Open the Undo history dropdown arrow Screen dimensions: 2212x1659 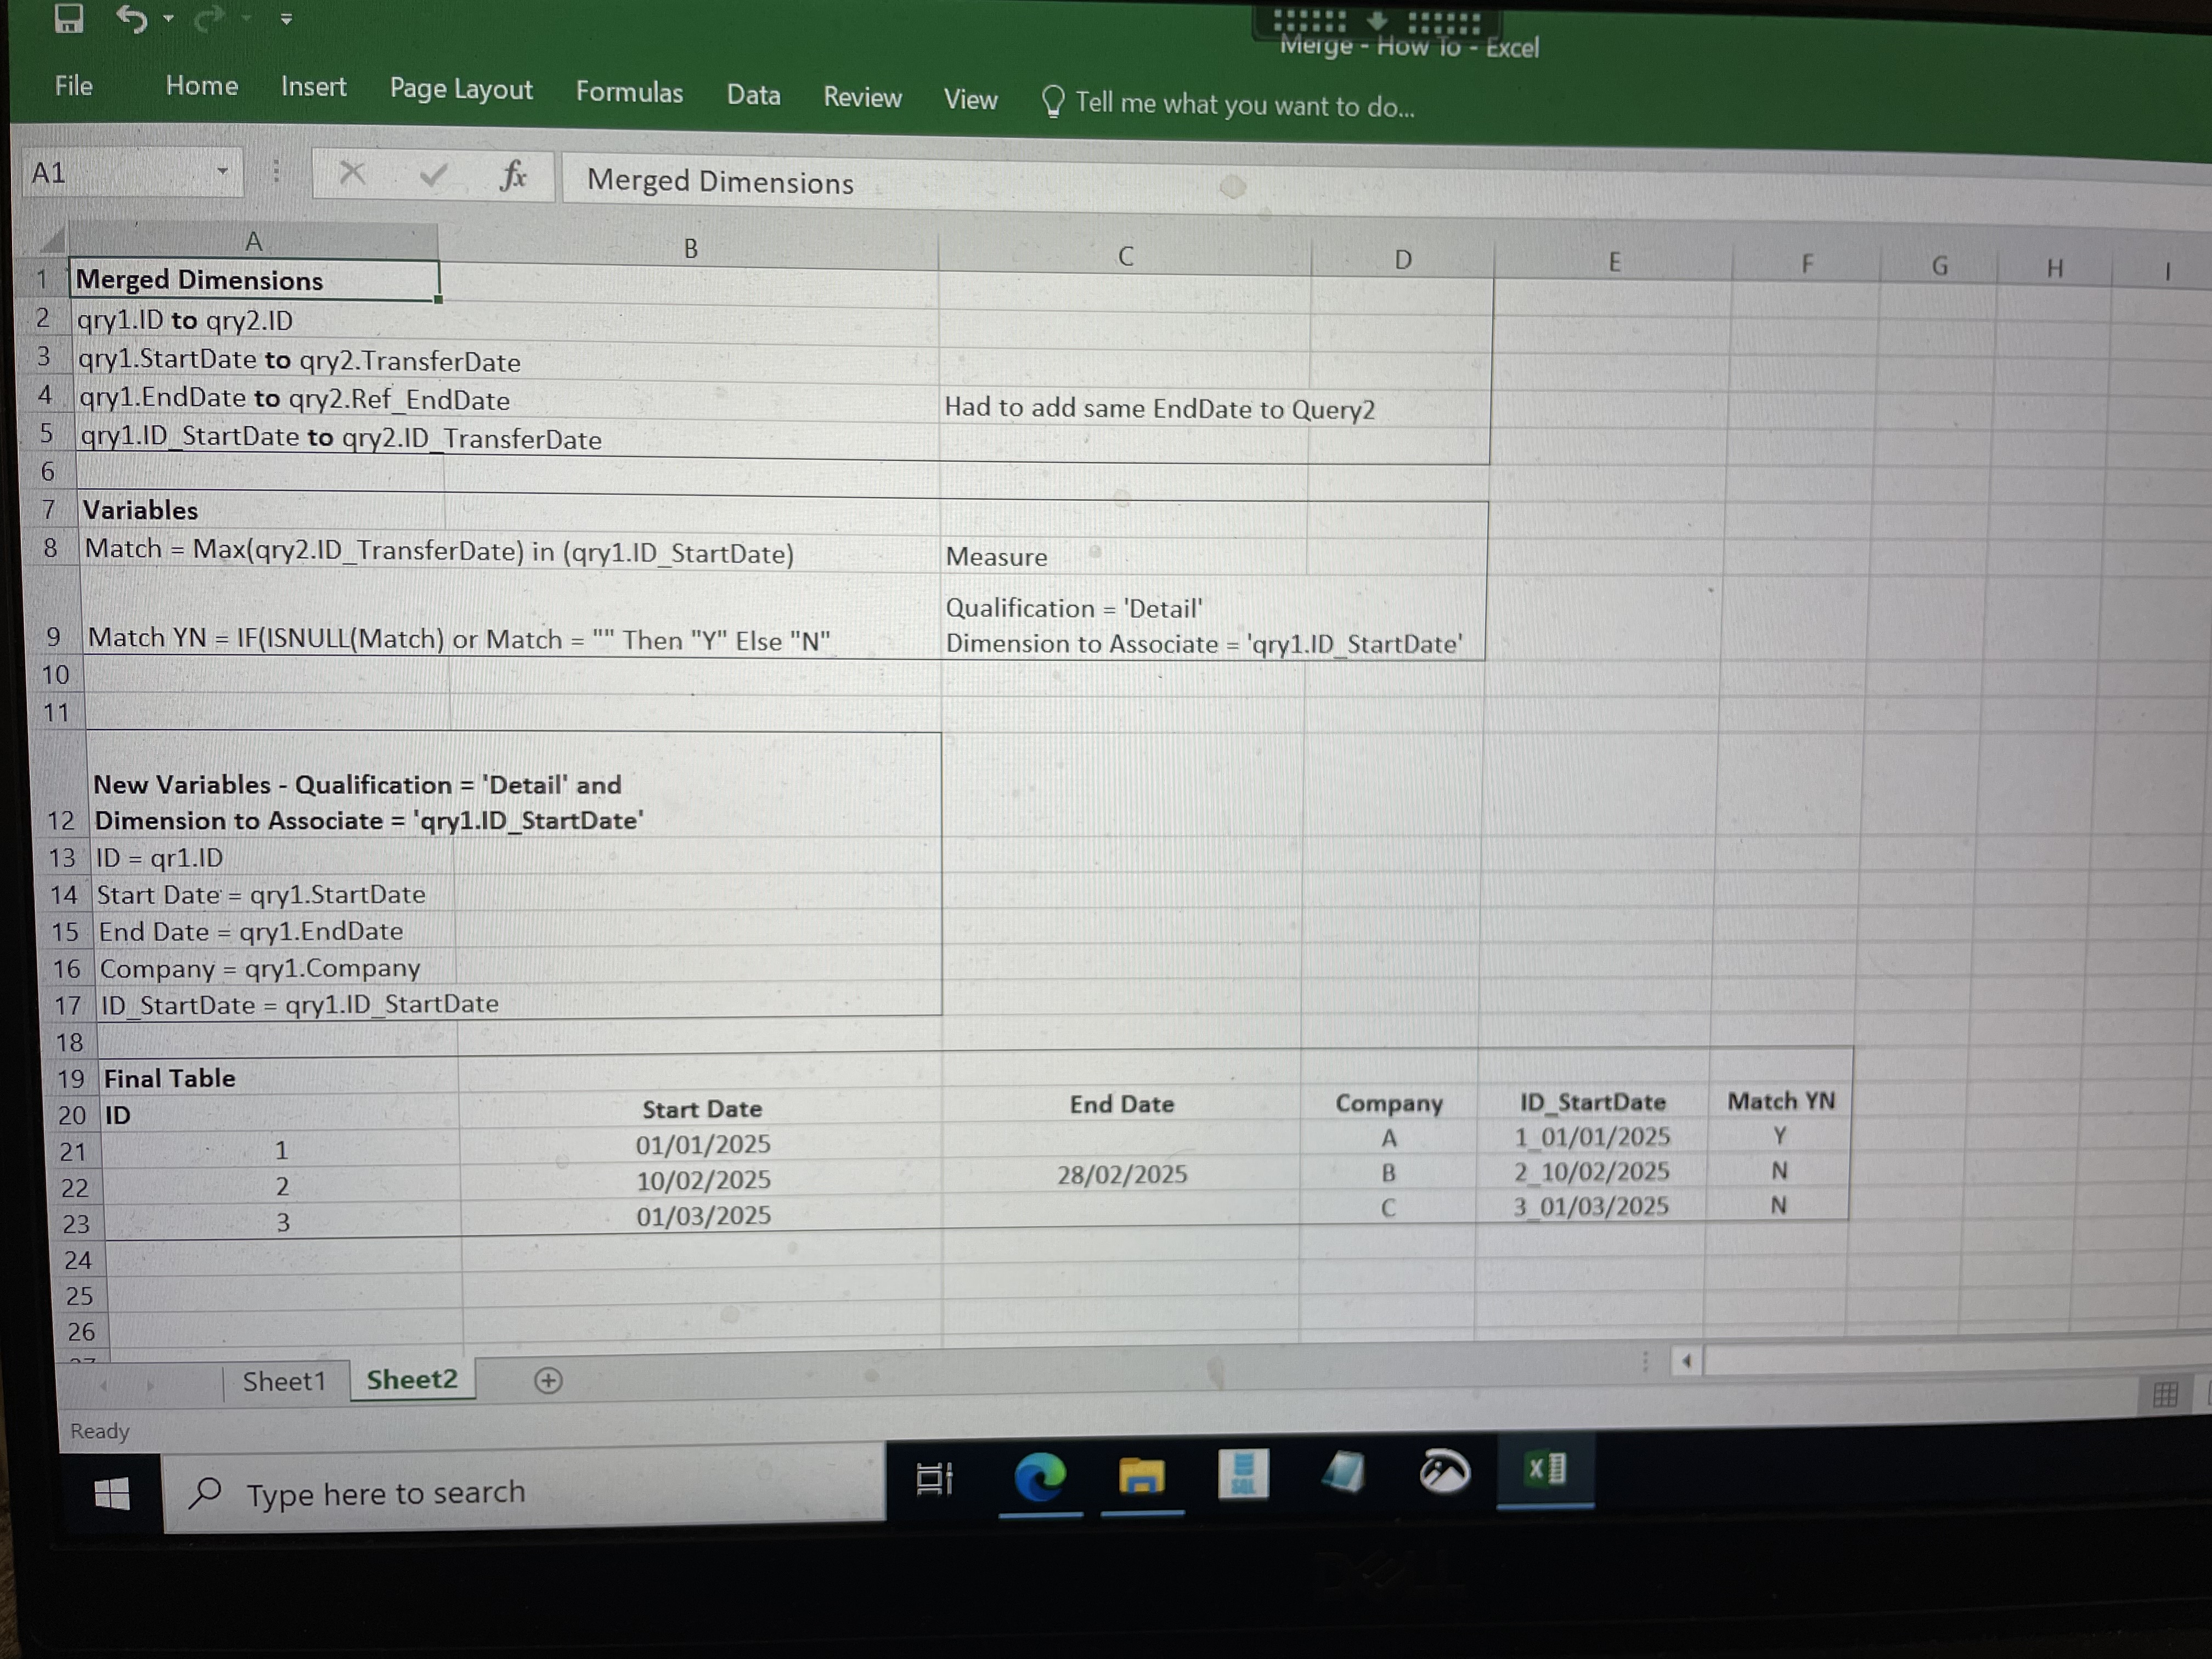(168, 18)
